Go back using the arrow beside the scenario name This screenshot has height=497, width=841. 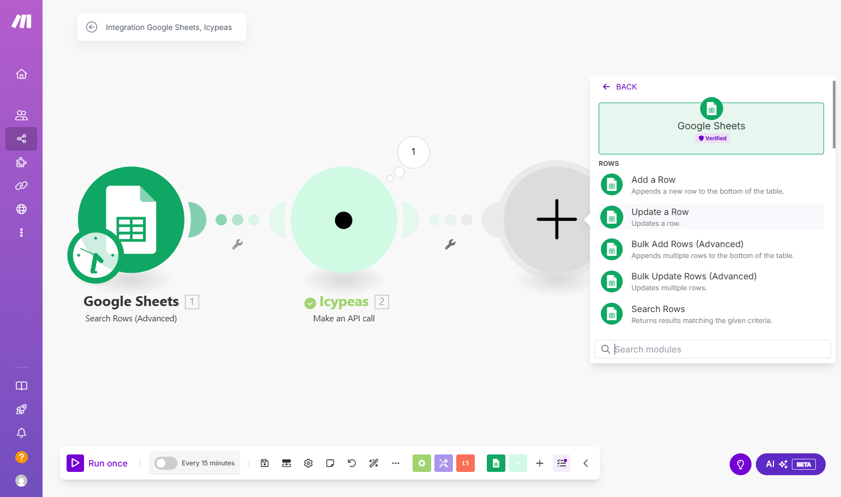(92, 27)
